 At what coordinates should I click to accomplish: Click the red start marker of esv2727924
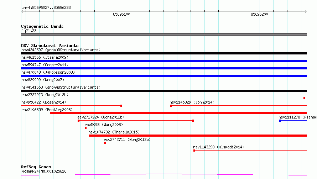pyautogui.click(x=79, y=121)
